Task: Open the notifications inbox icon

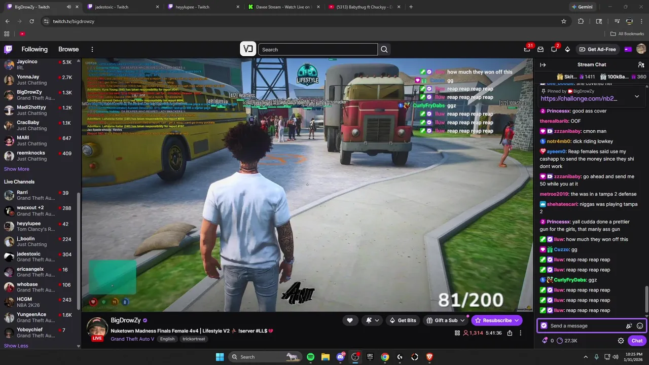Action: click(540, 49)
